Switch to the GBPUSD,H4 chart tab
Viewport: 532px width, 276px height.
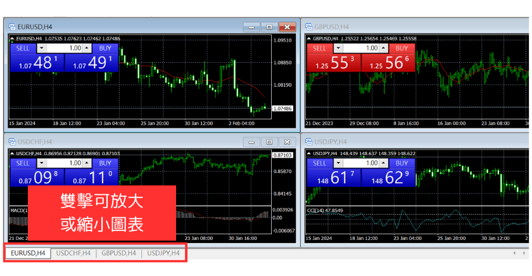(x=118, y=253)
